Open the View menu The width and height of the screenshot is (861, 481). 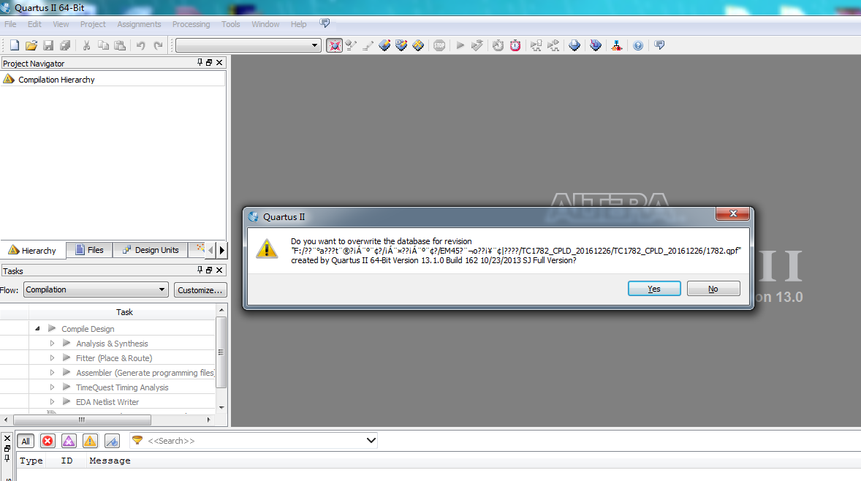point(61,24)
